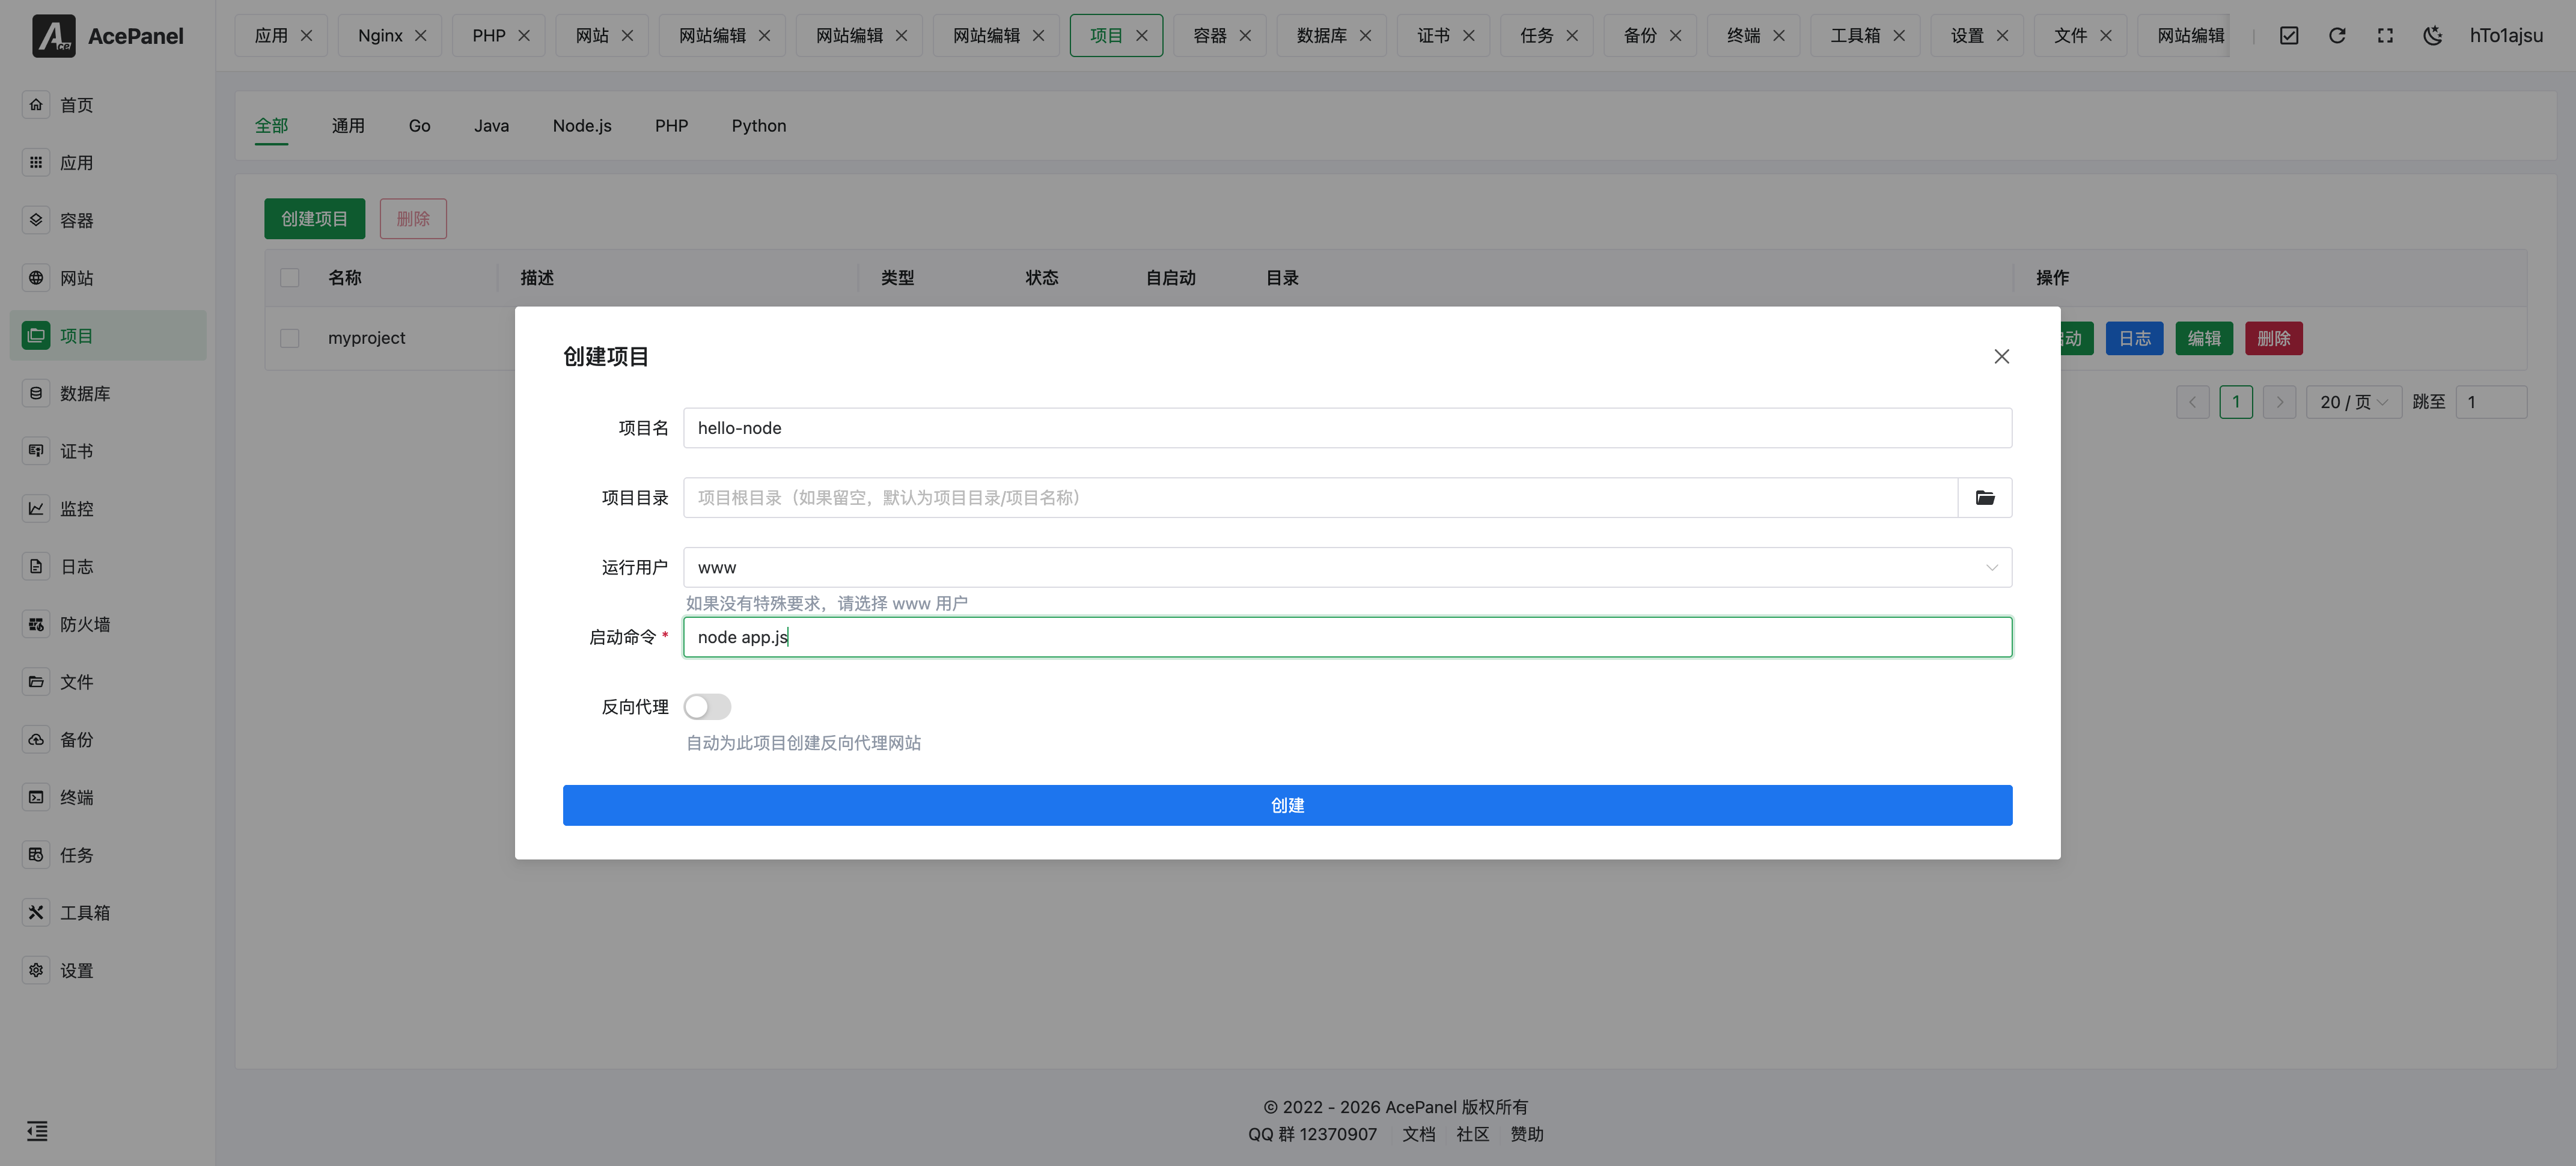Collapse sidebar using bottom-left menu icon
This screenshot has width=2576, height=1166.
click(x=37, y=1131)
